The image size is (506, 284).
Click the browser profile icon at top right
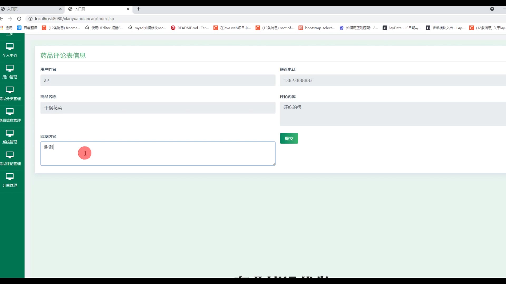492,9
